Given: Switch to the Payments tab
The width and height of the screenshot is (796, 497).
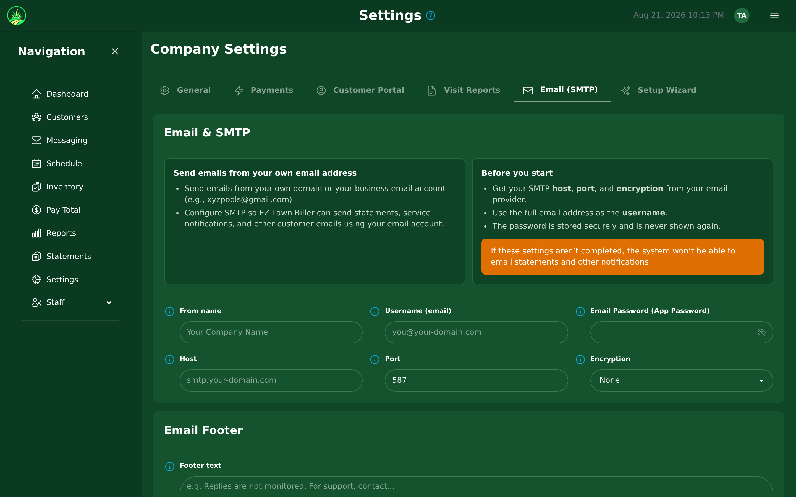Looking at the screenshot, I should point(264,90).
